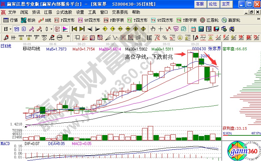The width and height of the screenshot is (261, 161).
Task: Open the calendar icon
Action: 193,29
